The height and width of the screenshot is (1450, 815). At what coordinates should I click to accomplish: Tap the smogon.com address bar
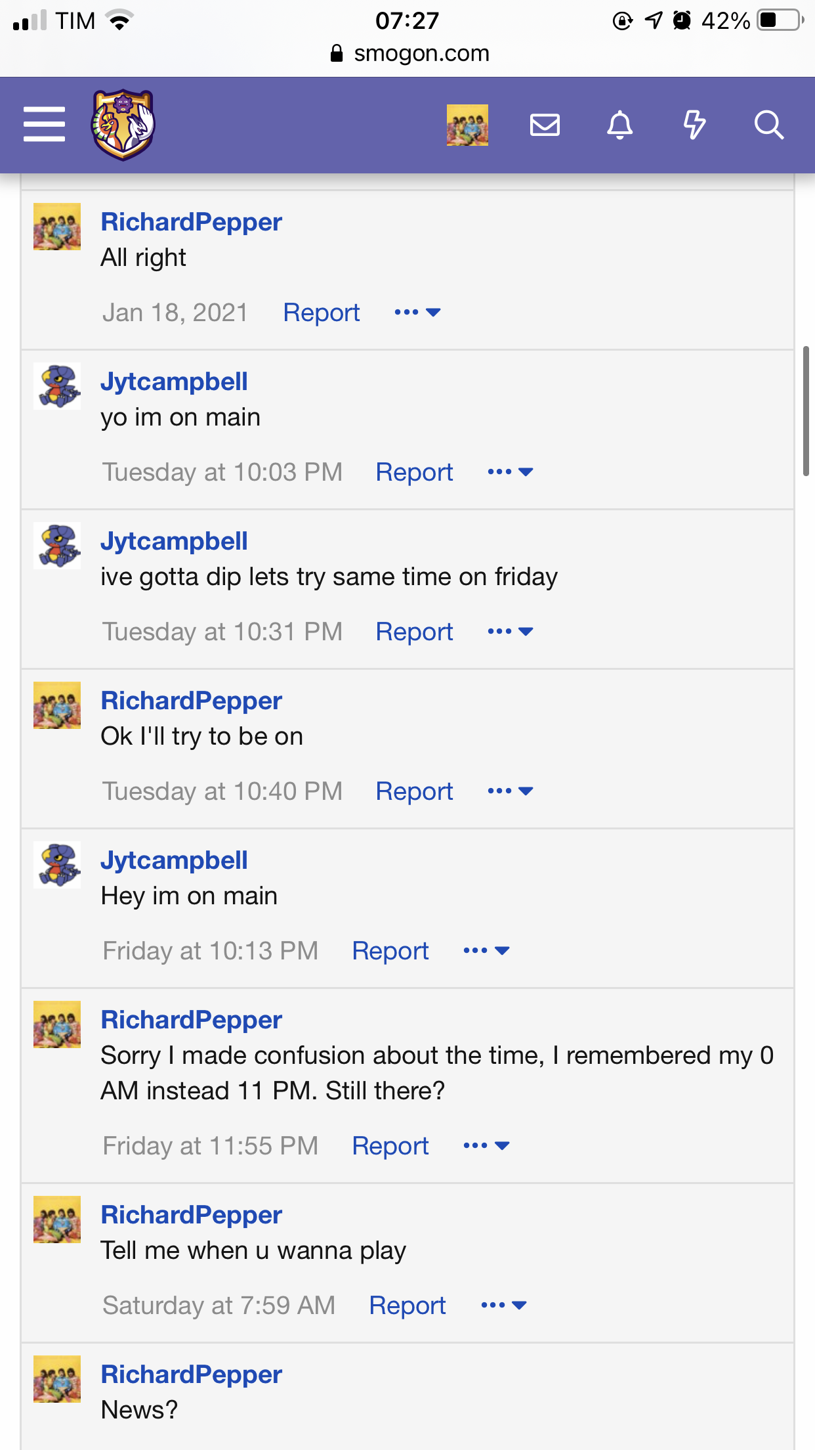coord(410,53)
